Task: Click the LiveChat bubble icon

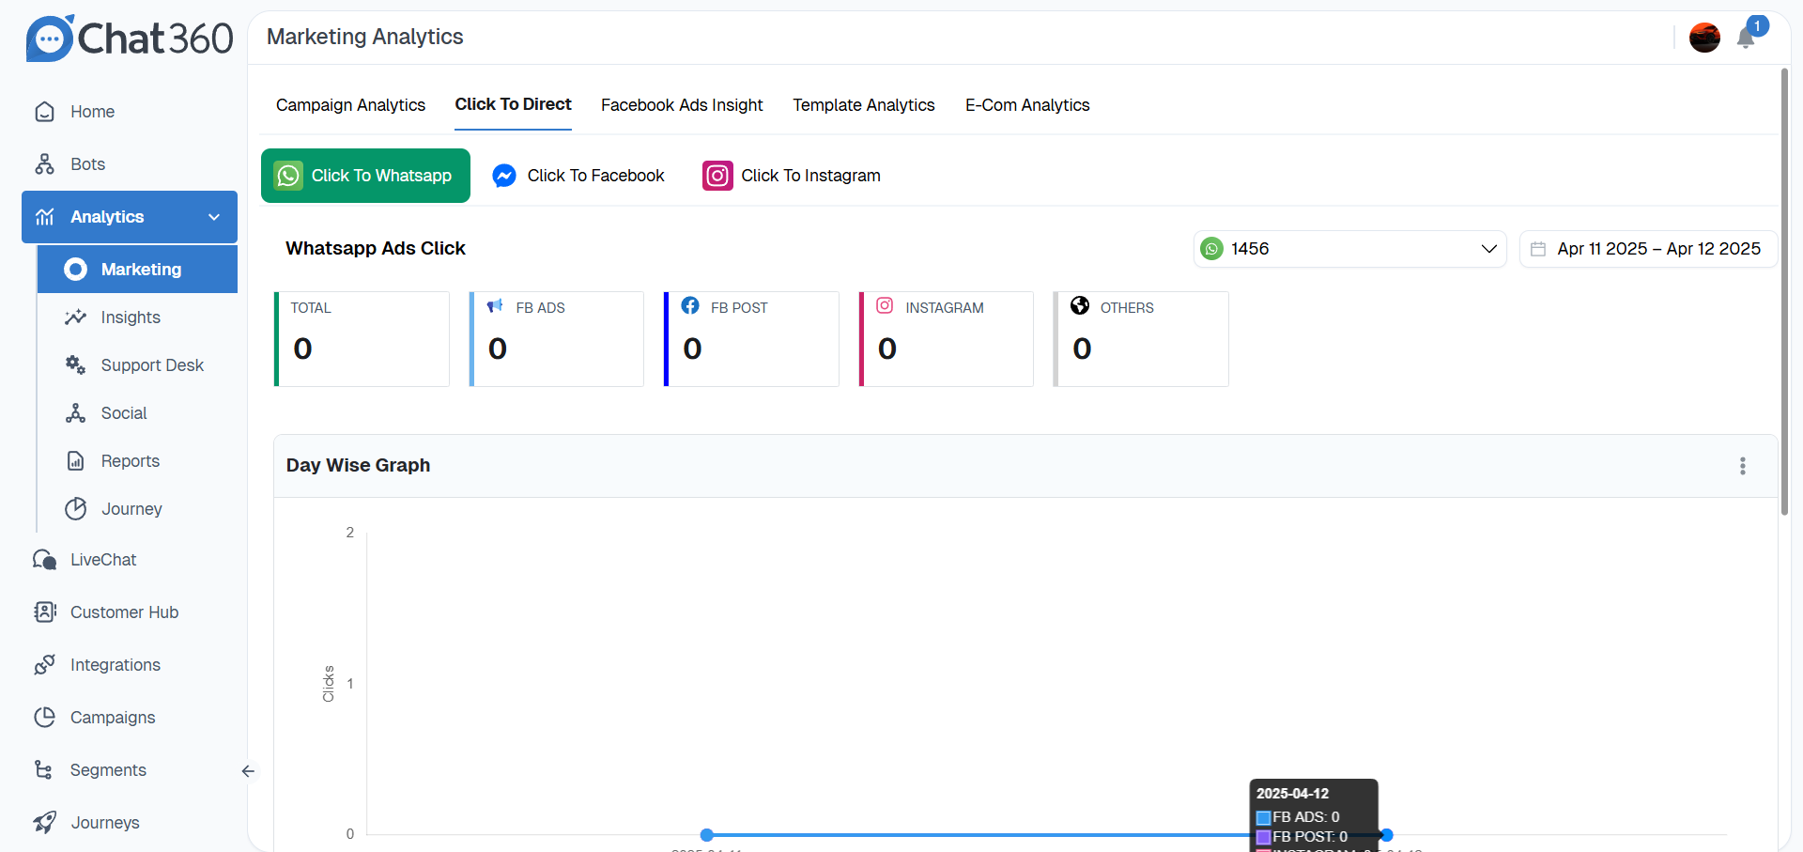Action: 44,560
